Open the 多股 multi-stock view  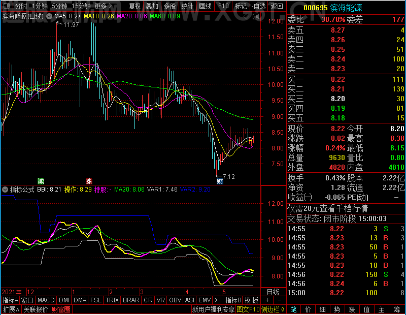coord(170,6)
